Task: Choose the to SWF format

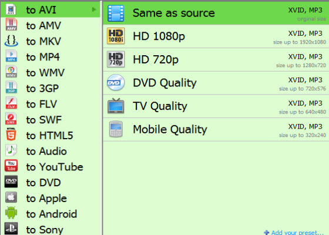Action: tap(51, 120)
